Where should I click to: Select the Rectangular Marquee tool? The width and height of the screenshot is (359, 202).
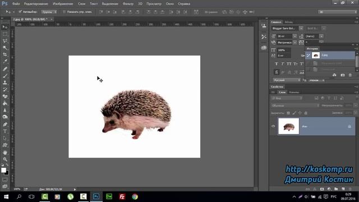click(x=5, y=34)
